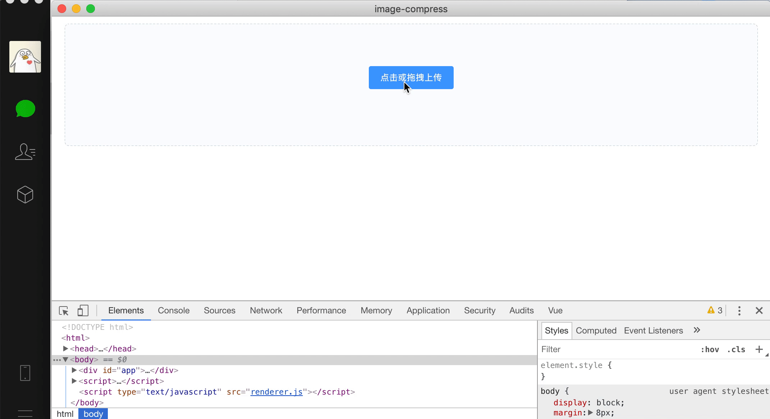Switch to the Console tab

click(x=174, y=310)
